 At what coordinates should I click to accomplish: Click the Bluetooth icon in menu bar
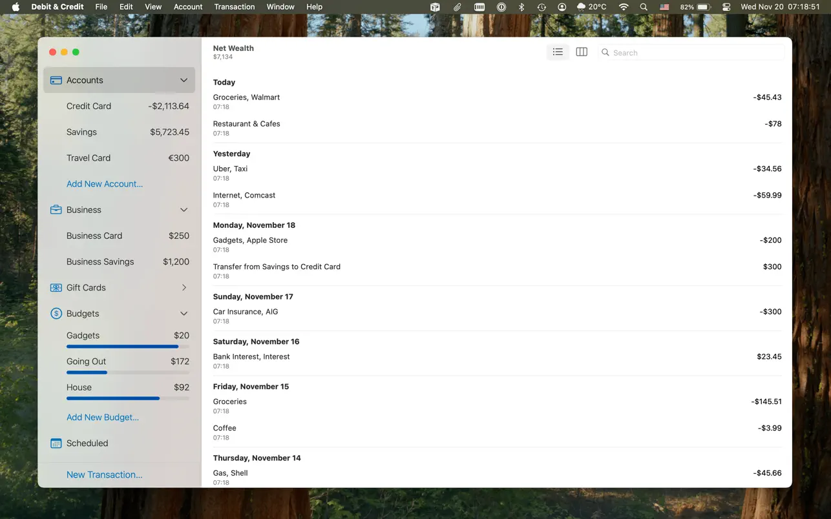[521, 7]
